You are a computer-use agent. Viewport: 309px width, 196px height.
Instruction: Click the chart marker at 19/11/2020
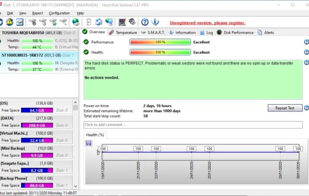point(103,149)
